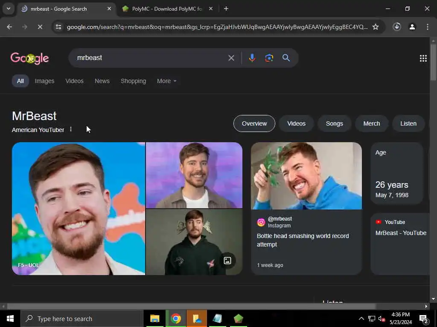This screenshot has width=437, height=327.
Task: Show hidden system tray icons
Action: tap(361, 318)
